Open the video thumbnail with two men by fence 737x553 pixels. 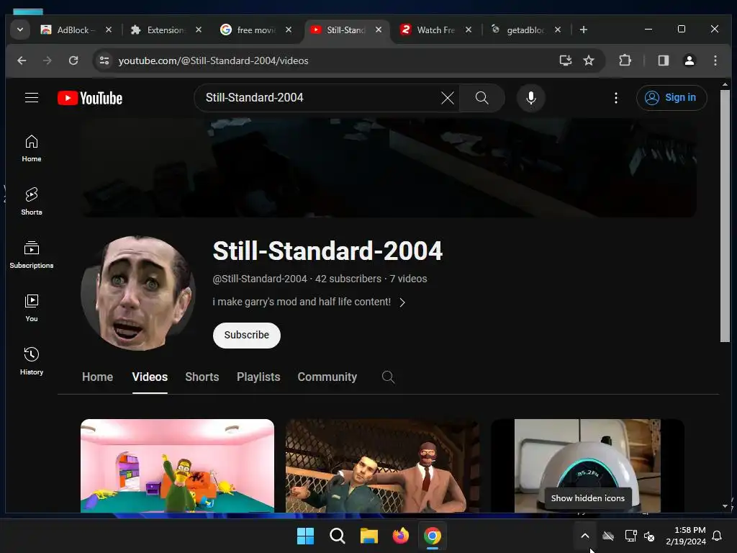382,466
